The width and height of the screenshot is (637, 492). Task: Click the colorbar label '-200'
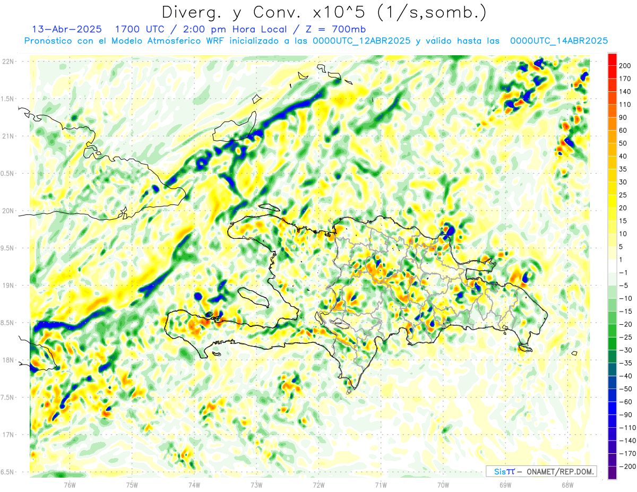[629, 467]
